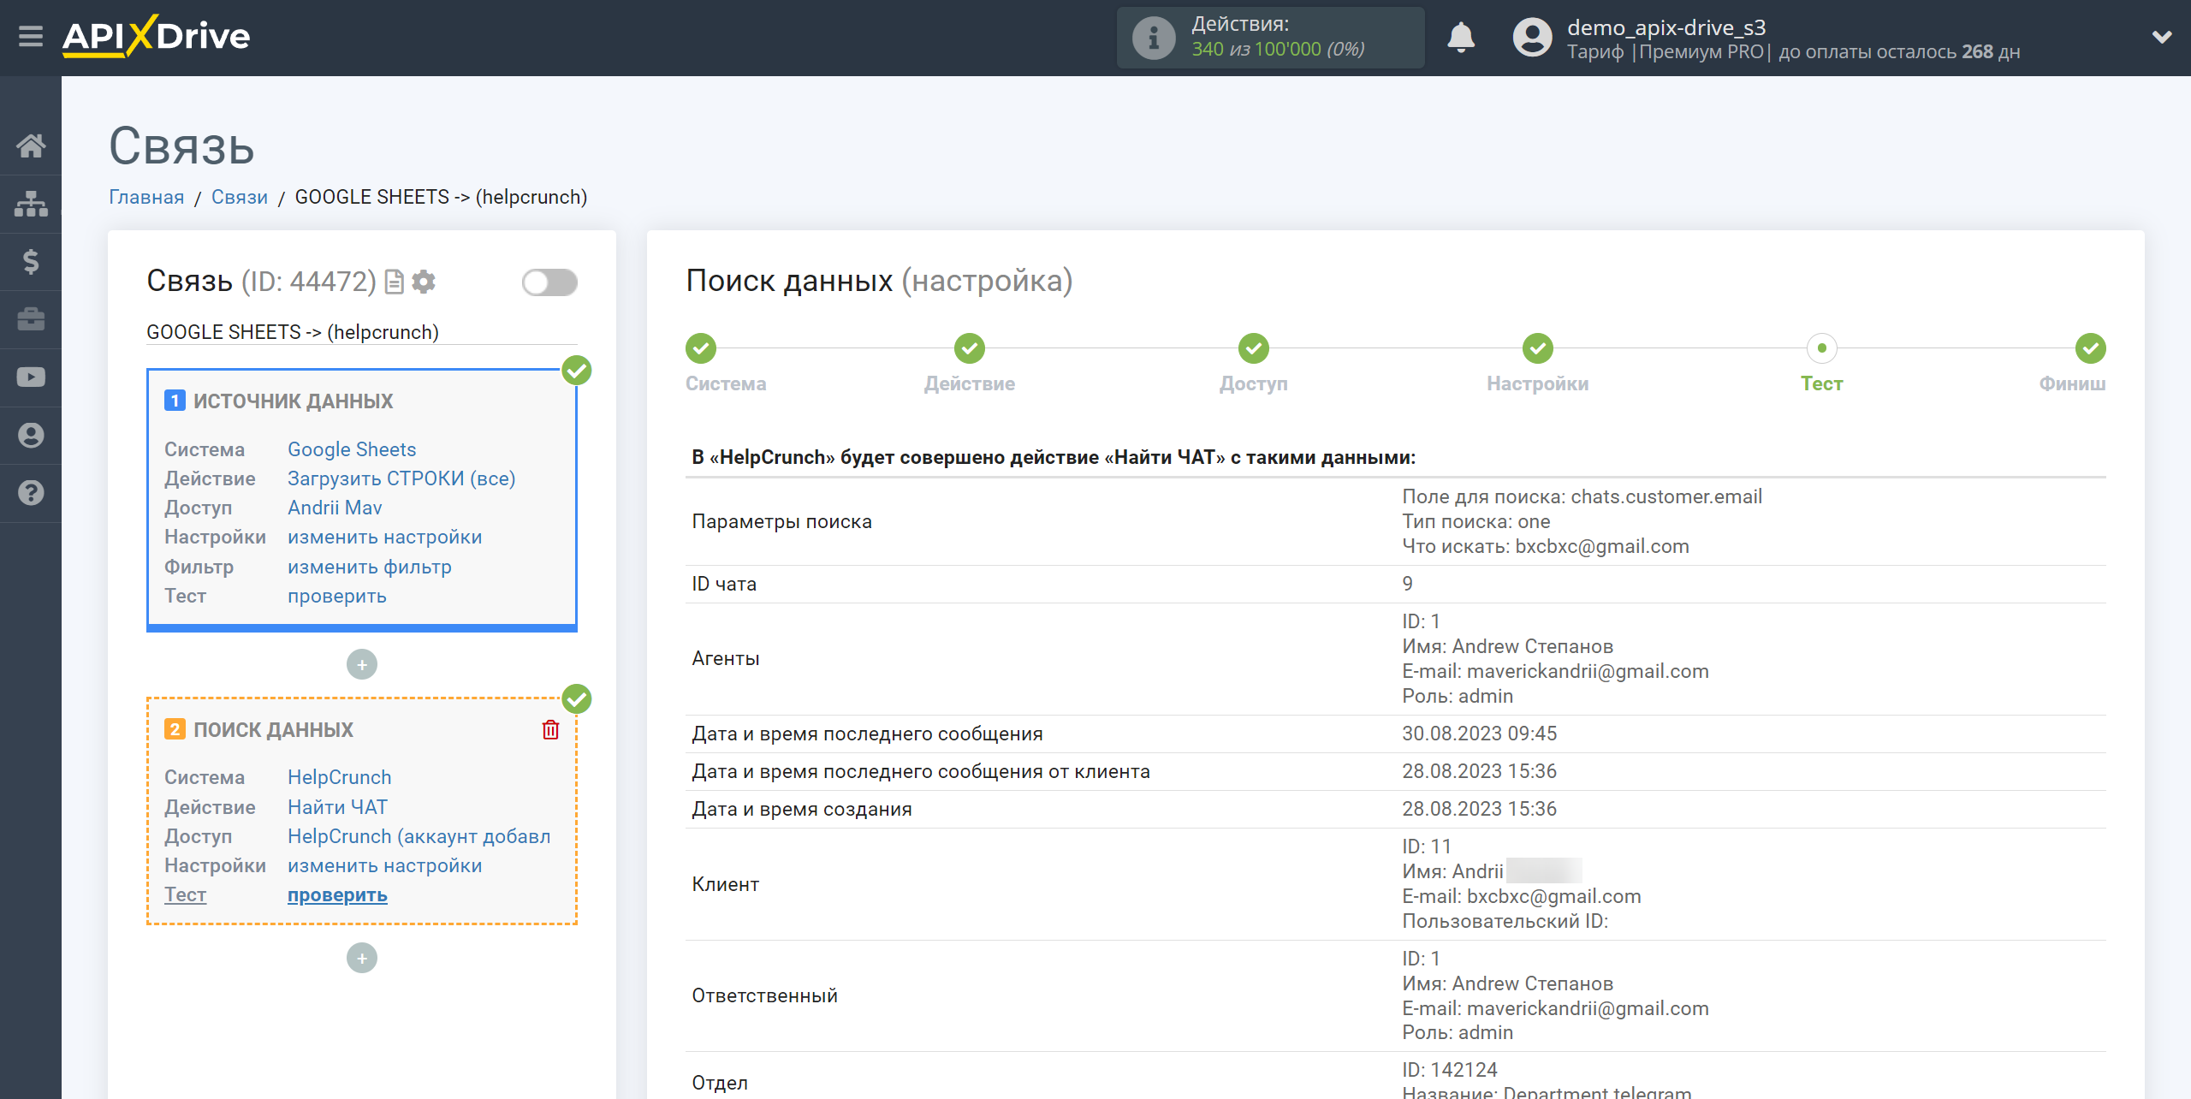This screenshot has width=2191, height=1099.
Task: Click the copy connection document icon
Action: coord(395,282)
